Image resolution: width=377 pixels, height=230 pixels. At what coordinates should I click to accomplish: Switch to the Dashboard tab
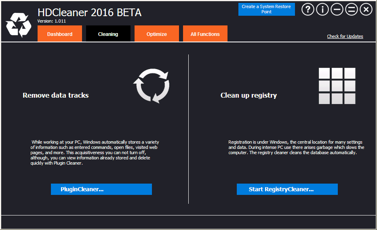tap(60, 33)
